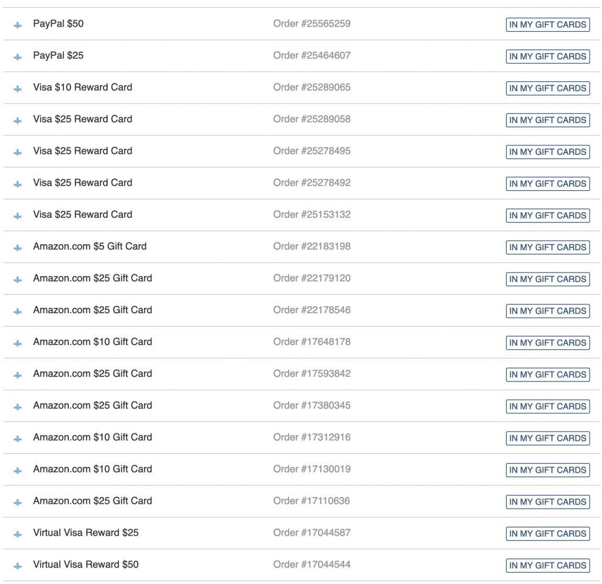
Task: Expand the Visa $10 Reward Card entry
Action: click(x=17, y=88)
